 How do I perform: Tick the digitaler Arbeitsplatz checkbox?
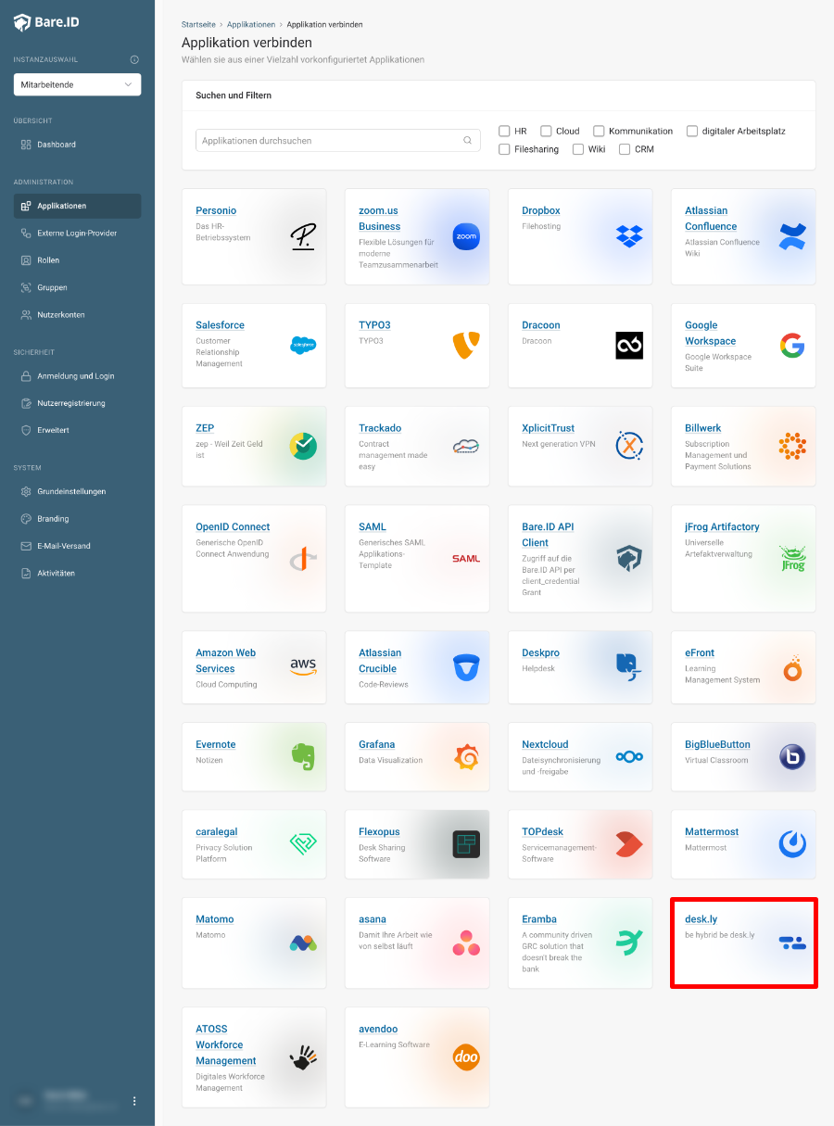coord(692,131)
